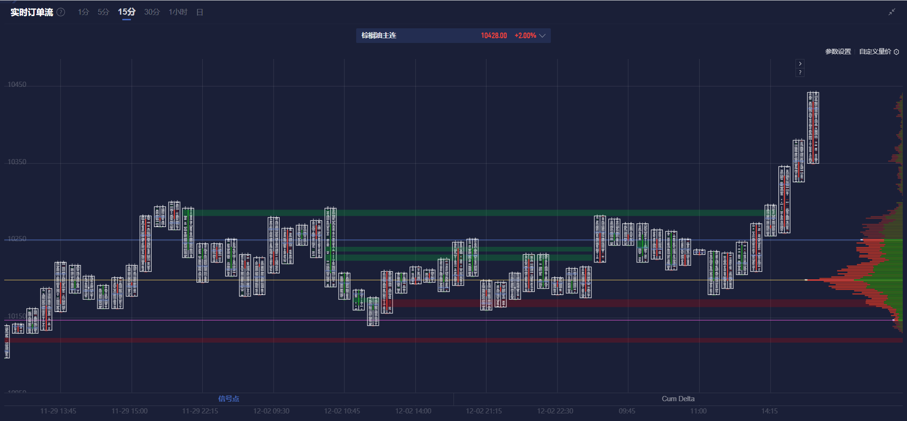Click the 10350 price axis label
Image resolution: width=907 pixels, height=421 pixels.
coord(17,162)
